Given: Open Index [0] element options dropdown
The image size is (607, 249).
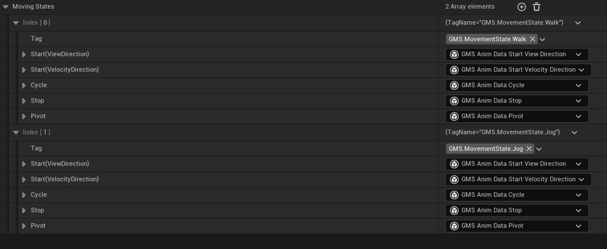Looking at the screenshot, I should pos(578,23).
